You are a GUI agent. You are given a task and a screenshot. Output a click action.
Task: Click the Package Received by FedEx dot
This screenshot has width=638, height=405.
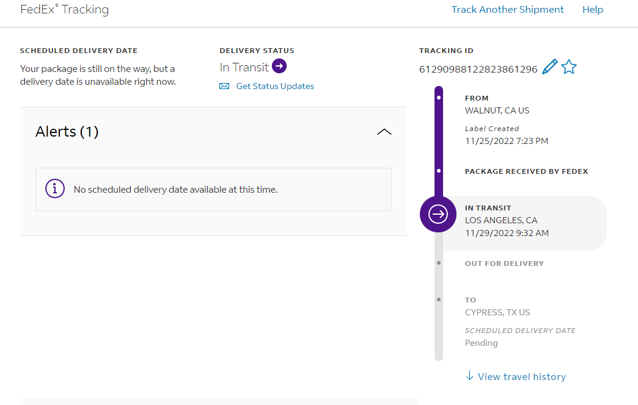click(439, 171)
